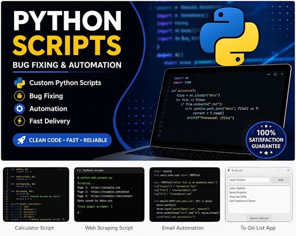Viewport: 296px width, 236px height.
Task: Click the lightning icon beside Fast Delivery
Action: 20,121
